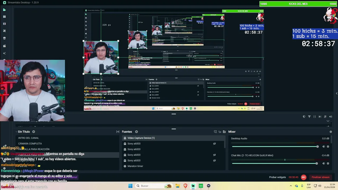Add a new scene with plus icon
The width and height of the screenshot is (338, 190).
point(34,132)
